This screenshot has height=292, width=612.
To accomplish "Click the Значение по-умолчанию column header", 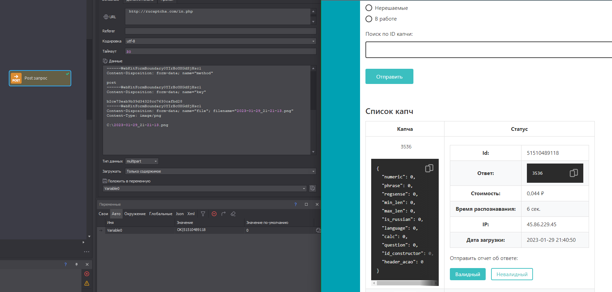I will point(279,223).
